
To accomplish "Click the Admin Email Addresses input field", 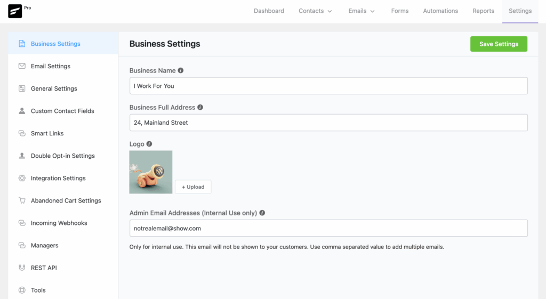I will pyautogui.click(x=328, y=228).
